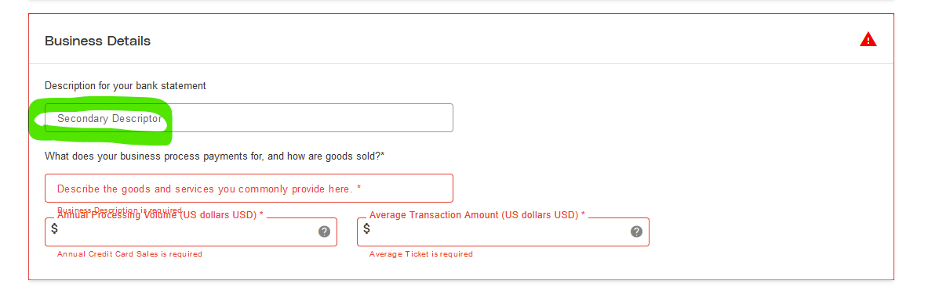Click the goods and services description field
The width and height of the screenshot is (928, 291).
coord(249,189)
